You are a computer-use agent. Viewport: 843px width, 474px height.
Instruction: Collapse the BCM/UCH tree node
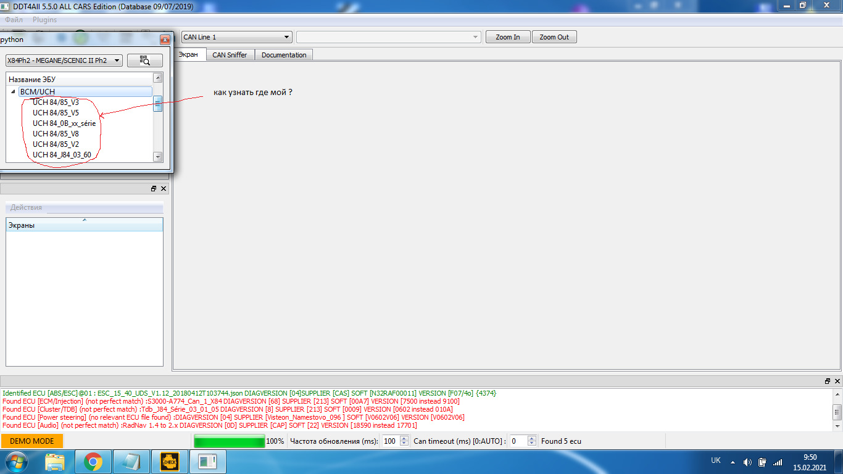pyautogui.click(x=13, y=92)
